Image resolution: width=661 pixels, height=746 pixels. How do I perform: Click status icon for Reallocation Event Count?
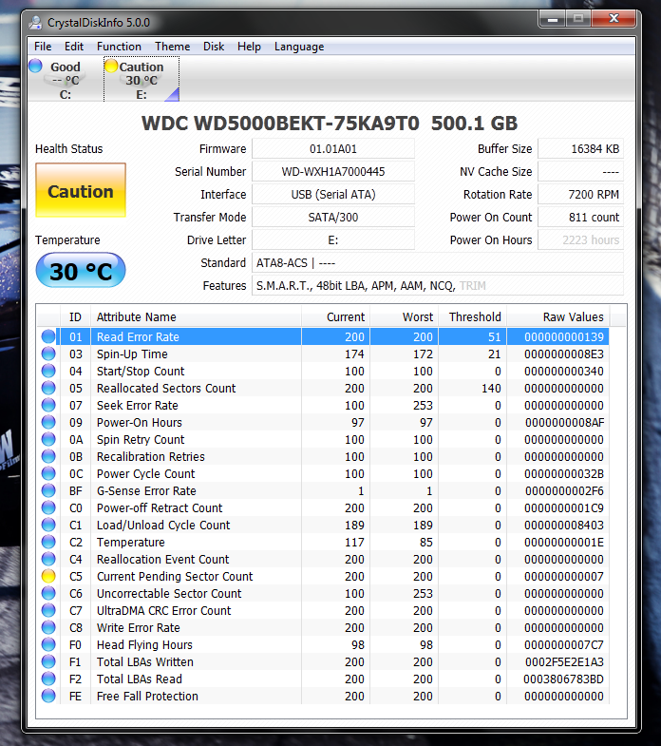(x=48, y=559)
